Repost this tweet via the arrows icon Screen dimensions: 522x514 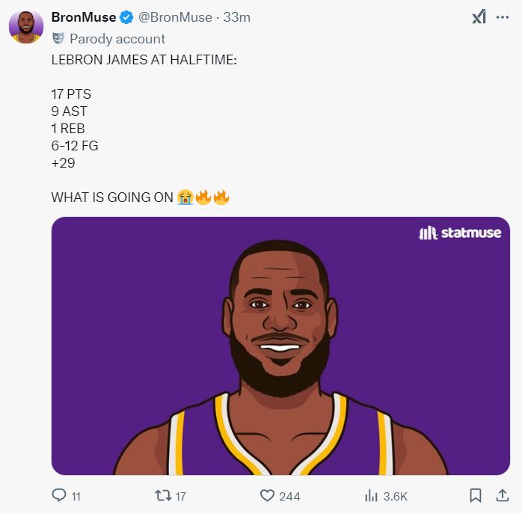(x=162, y=495)
